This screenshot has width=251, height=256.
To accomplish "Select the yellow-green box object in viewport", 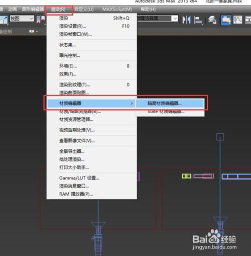I will click(x=186, y=176).
